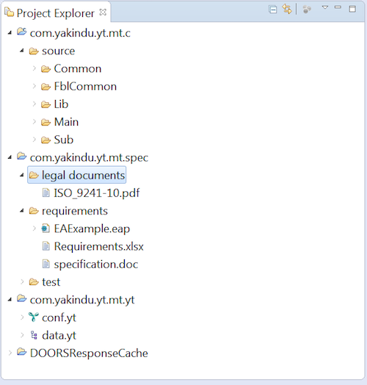The width and height of the screenshot is (367, 385).
Task: Expand the FblCommon folder
Action: point(34,86)
